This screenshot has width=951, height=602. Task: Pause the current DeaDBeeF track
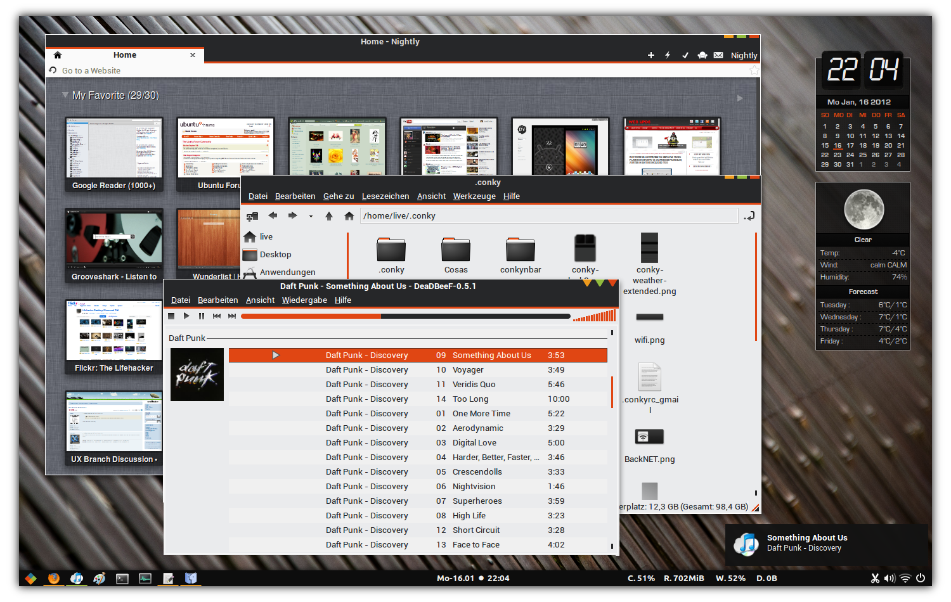(202, 316)
